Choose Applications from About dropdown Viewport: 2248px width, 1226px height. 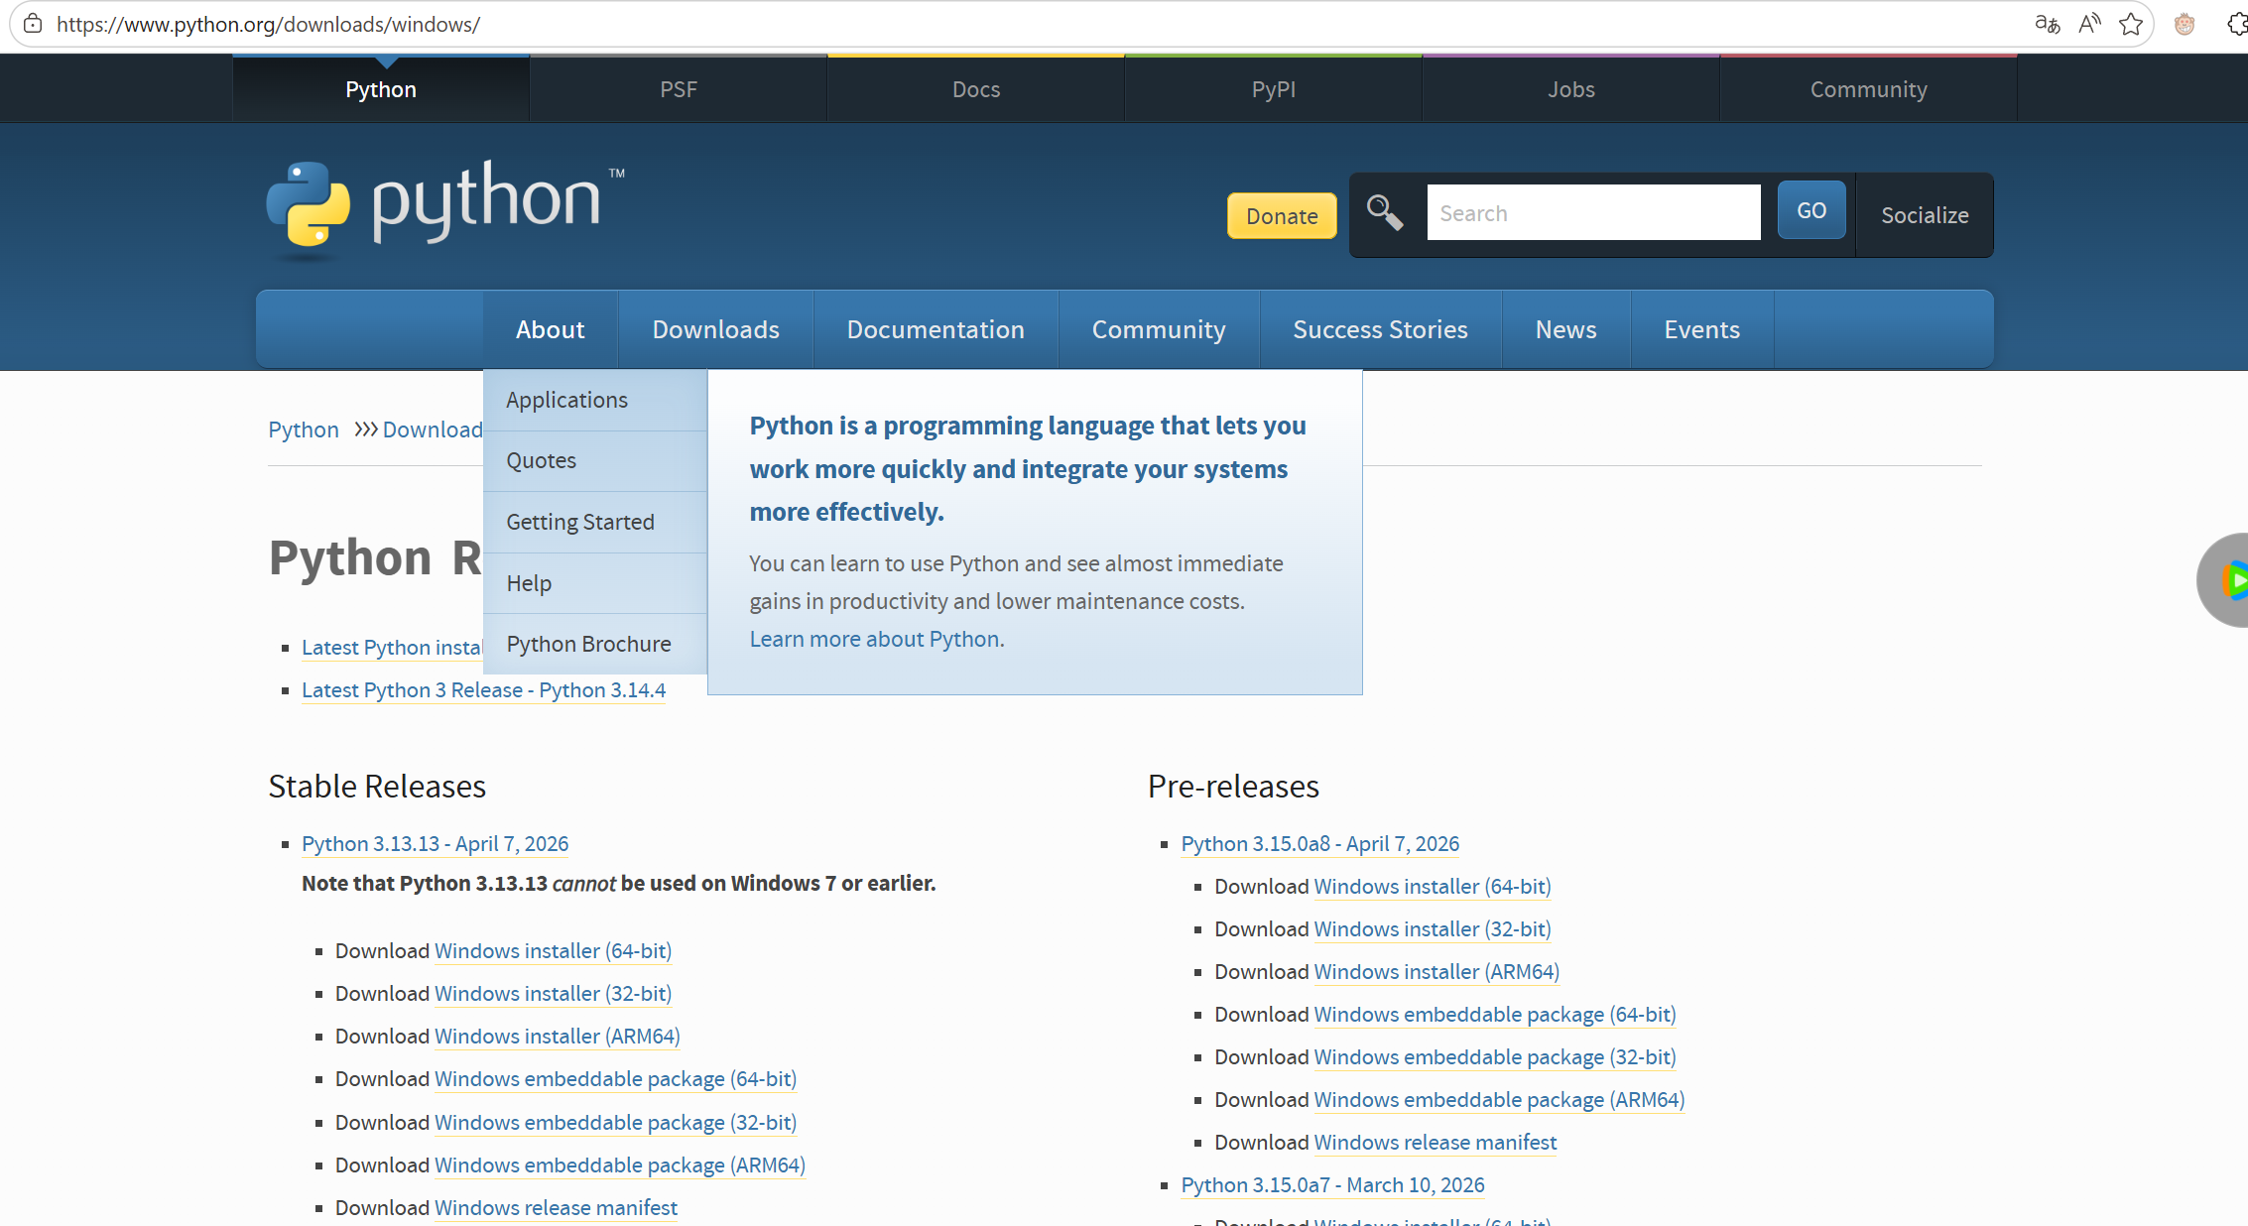point(595,400)
